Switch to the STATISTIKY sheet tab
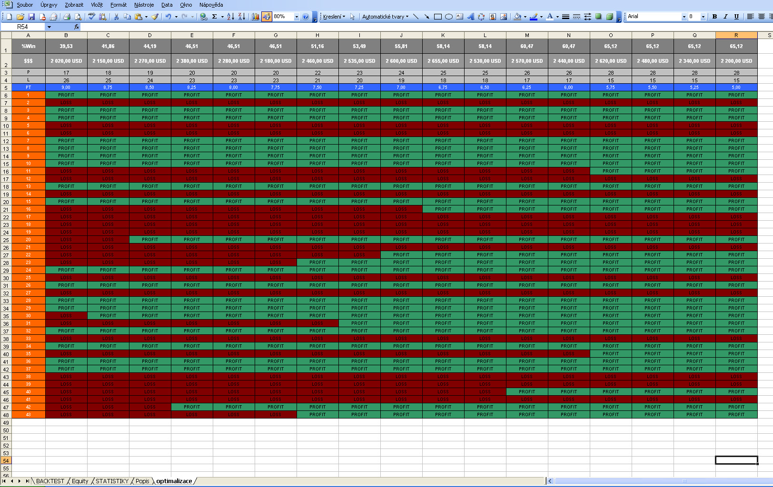Image resolution: width=773 pixels, height=487 pixels. tap(112, 481)
